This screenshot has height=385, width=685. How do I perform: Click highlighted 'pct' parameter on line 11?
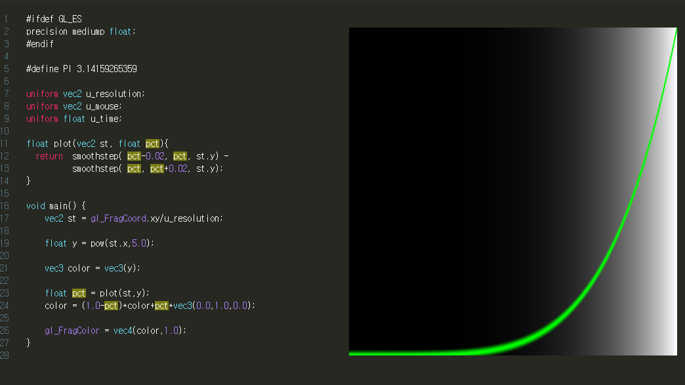[152, 144]
